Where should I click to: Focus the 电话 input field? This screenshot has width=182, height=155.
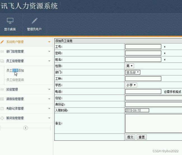(143, 92)
